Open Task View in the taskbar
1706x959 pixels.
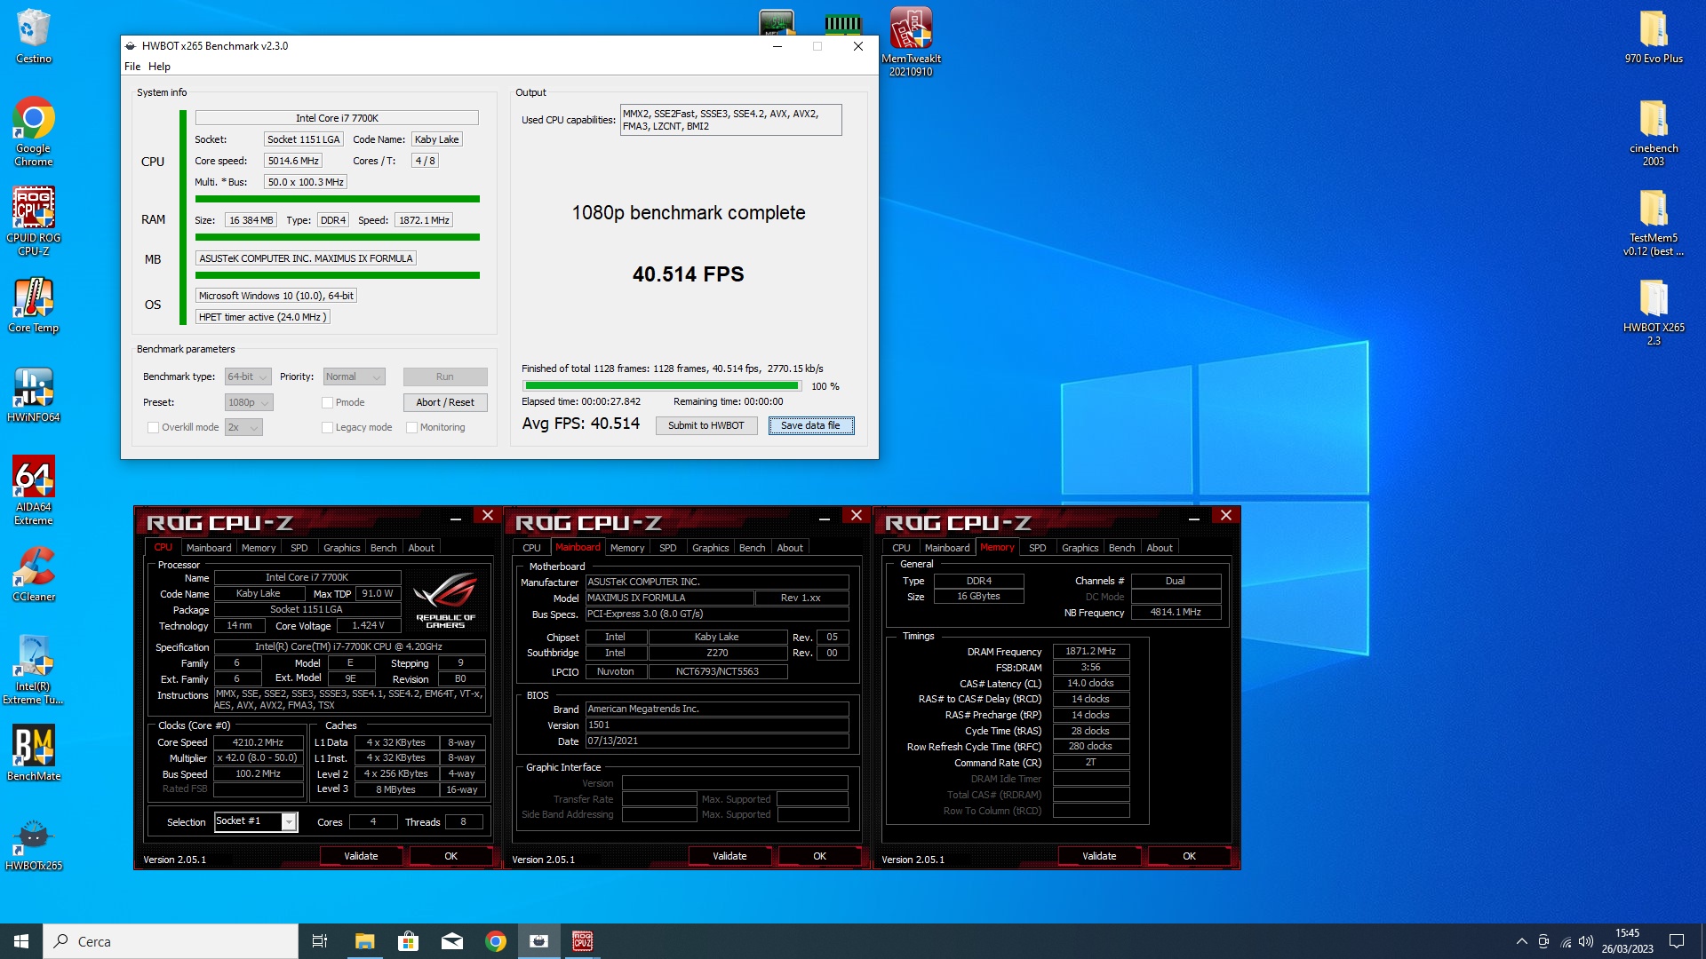(x=320, y=941)
